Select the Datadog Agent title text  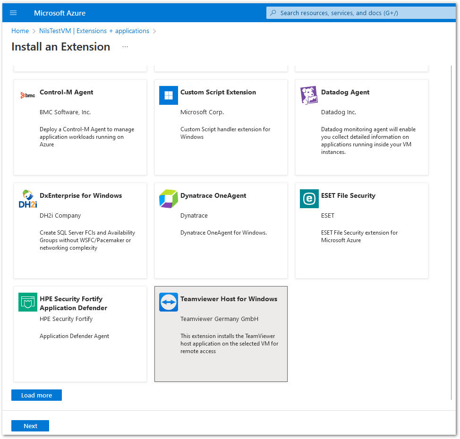click(x=345, y=92)
